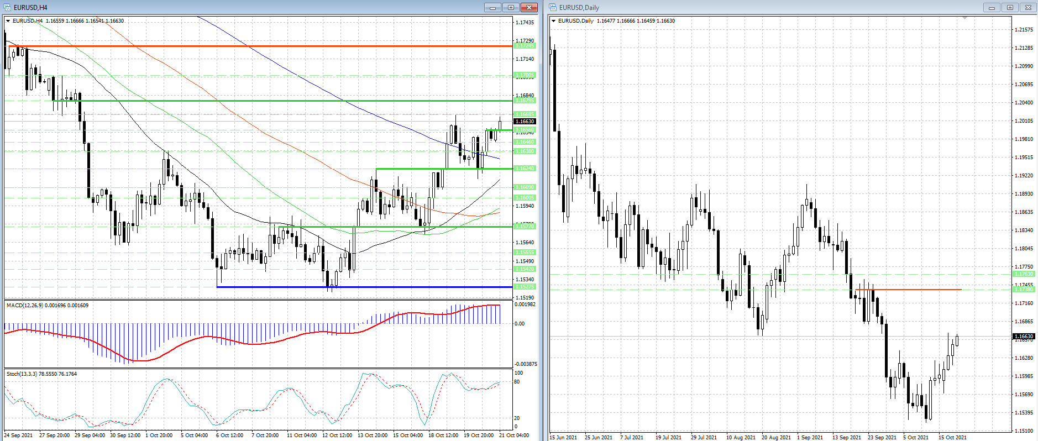Click the green 1.15770 level price label
Screen dimensions: 1038x441
525,226
